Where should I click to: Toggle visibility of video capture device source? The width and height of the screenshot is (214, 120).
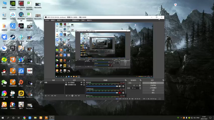(x=82, y=85)
